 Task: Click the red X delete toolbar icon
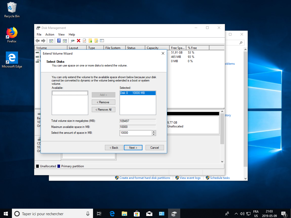[x=79, y=41]
